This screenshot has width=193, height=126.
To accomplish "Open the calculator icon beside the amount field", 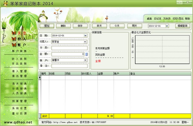I will click(87, 54).
